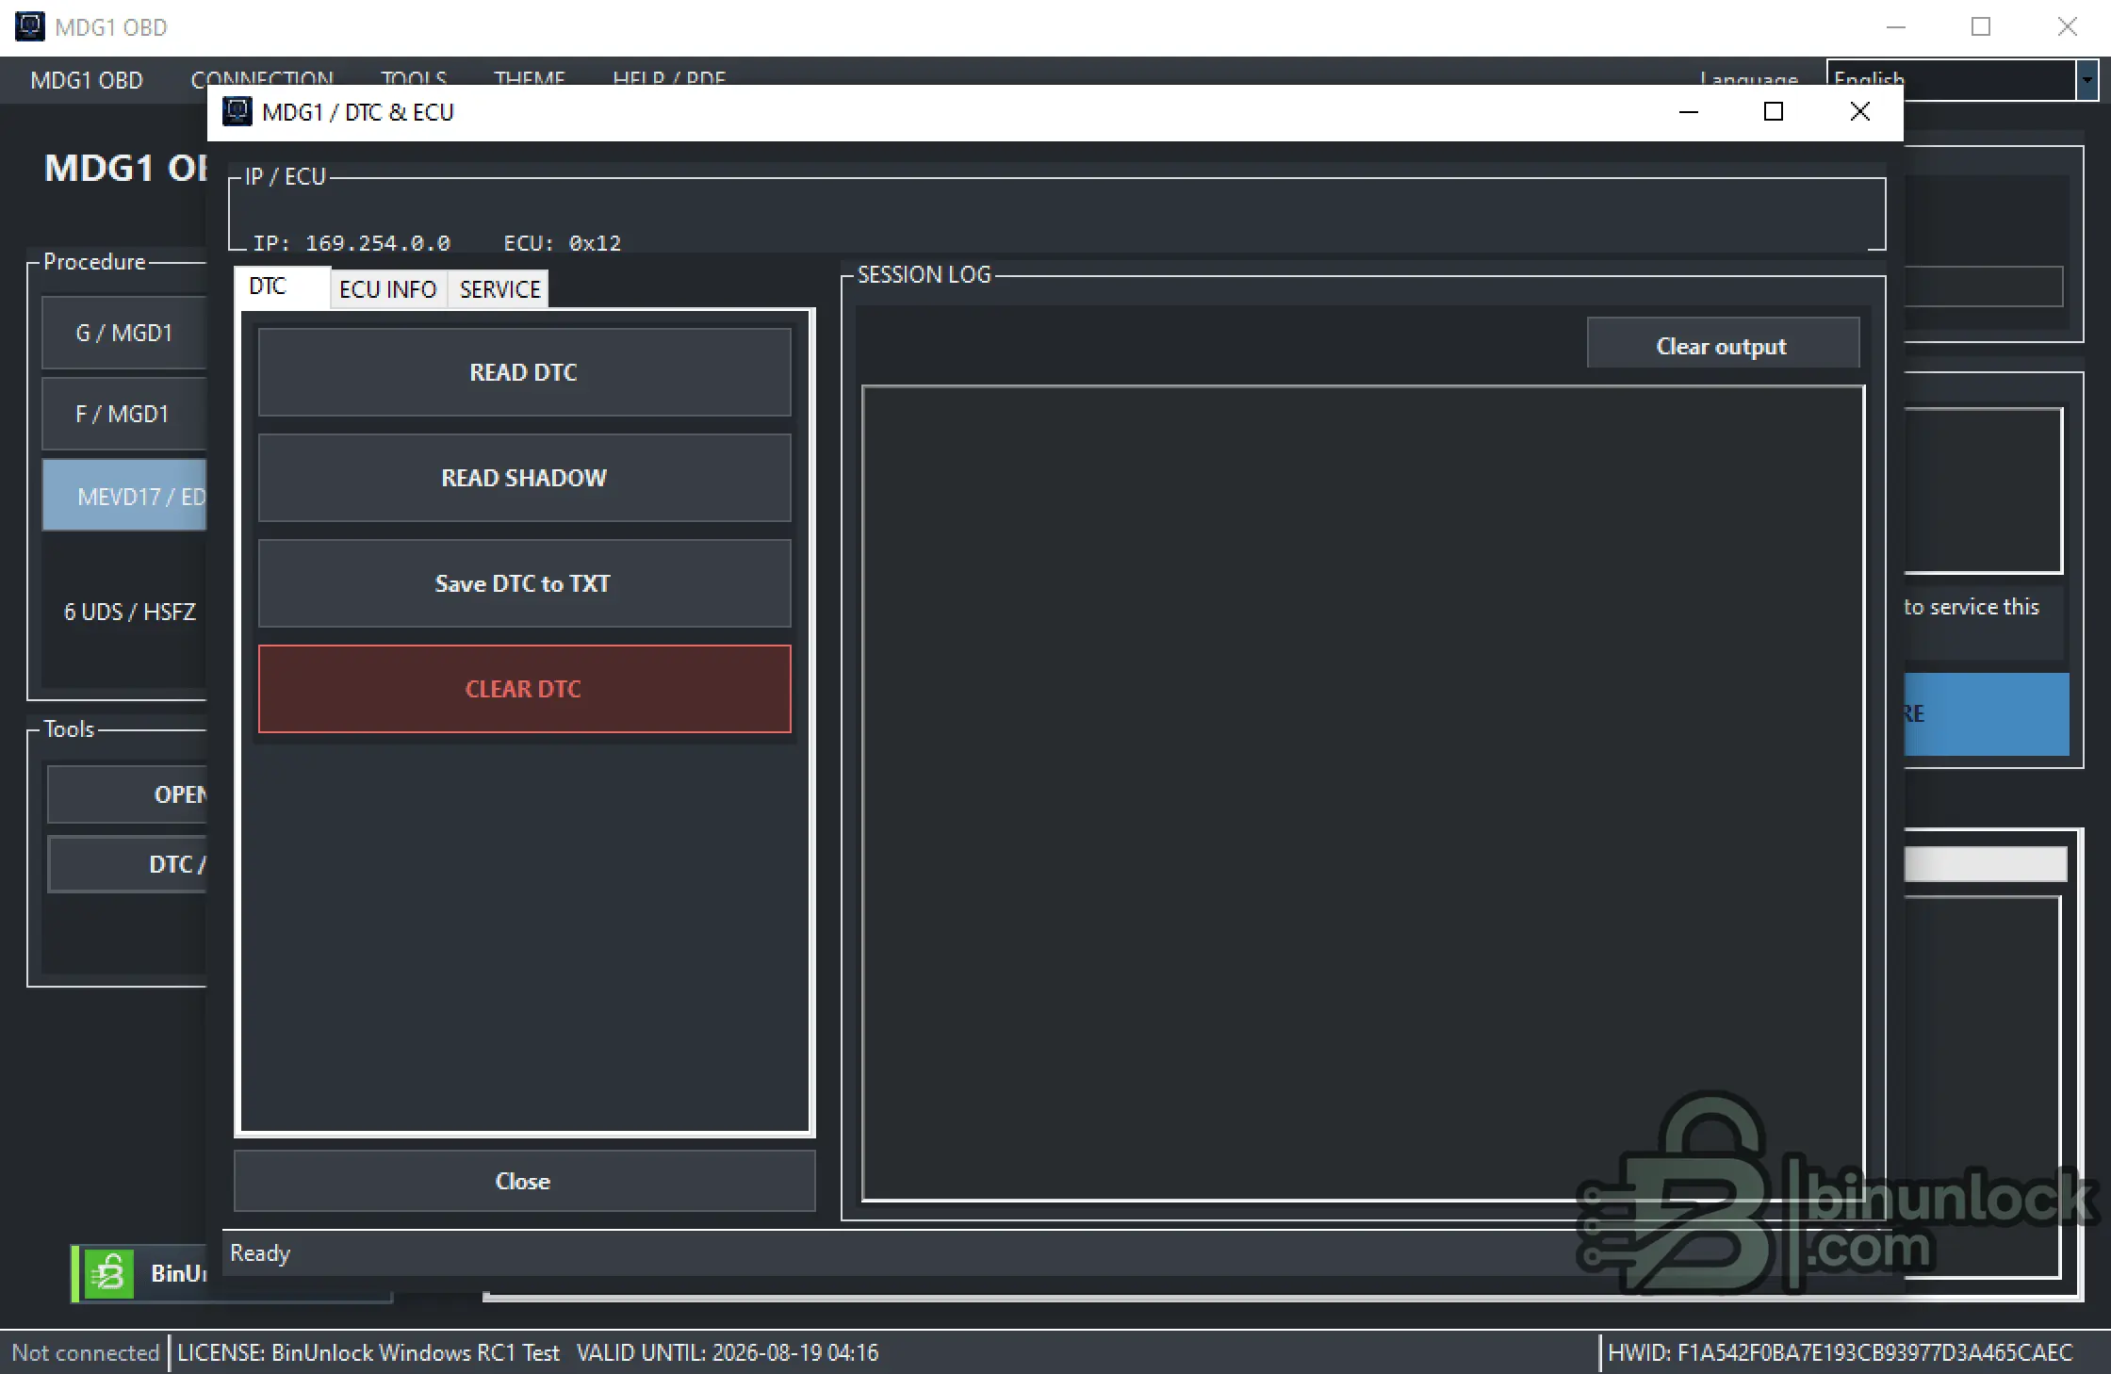Minimize the MDG1 / DTC & ECU dialog
The image size is (2111, 1374).
pos(1689,112)
